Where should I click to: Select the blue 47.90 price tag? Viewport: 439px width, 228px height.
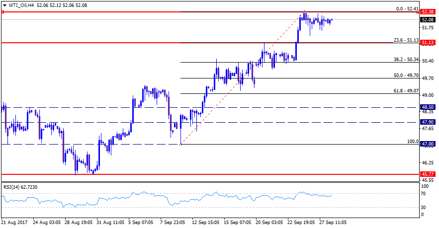(x=428, y=122)
